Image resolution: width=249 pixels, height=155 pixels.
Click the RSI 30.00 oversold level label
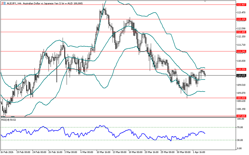tap(240, 140)
